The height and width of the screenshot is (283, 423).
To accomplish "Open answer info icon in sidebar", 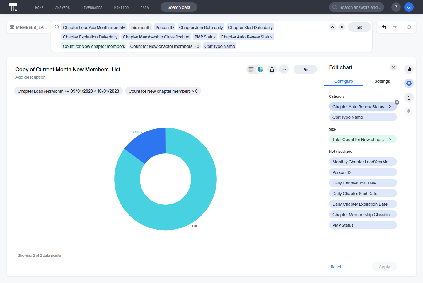I will pos(409,97).
